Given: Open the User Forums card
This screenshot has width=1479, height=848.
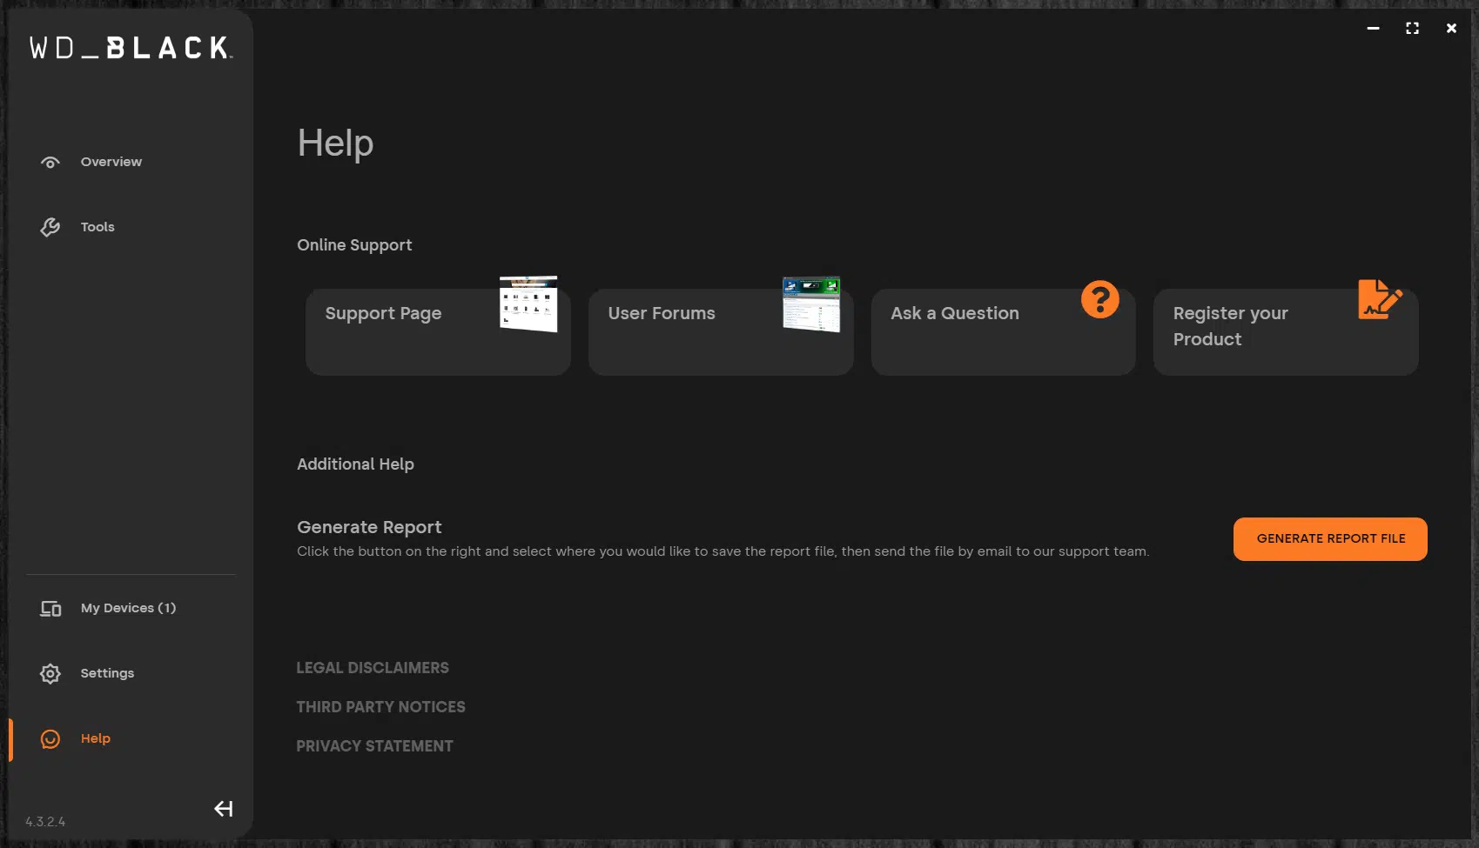Looking at the screenshot, I should (721, 332).
